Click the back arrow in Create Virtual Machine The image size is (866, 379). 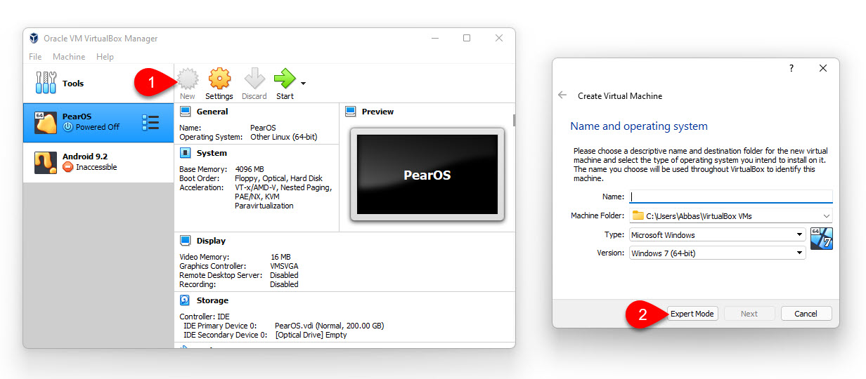(562, 95)
